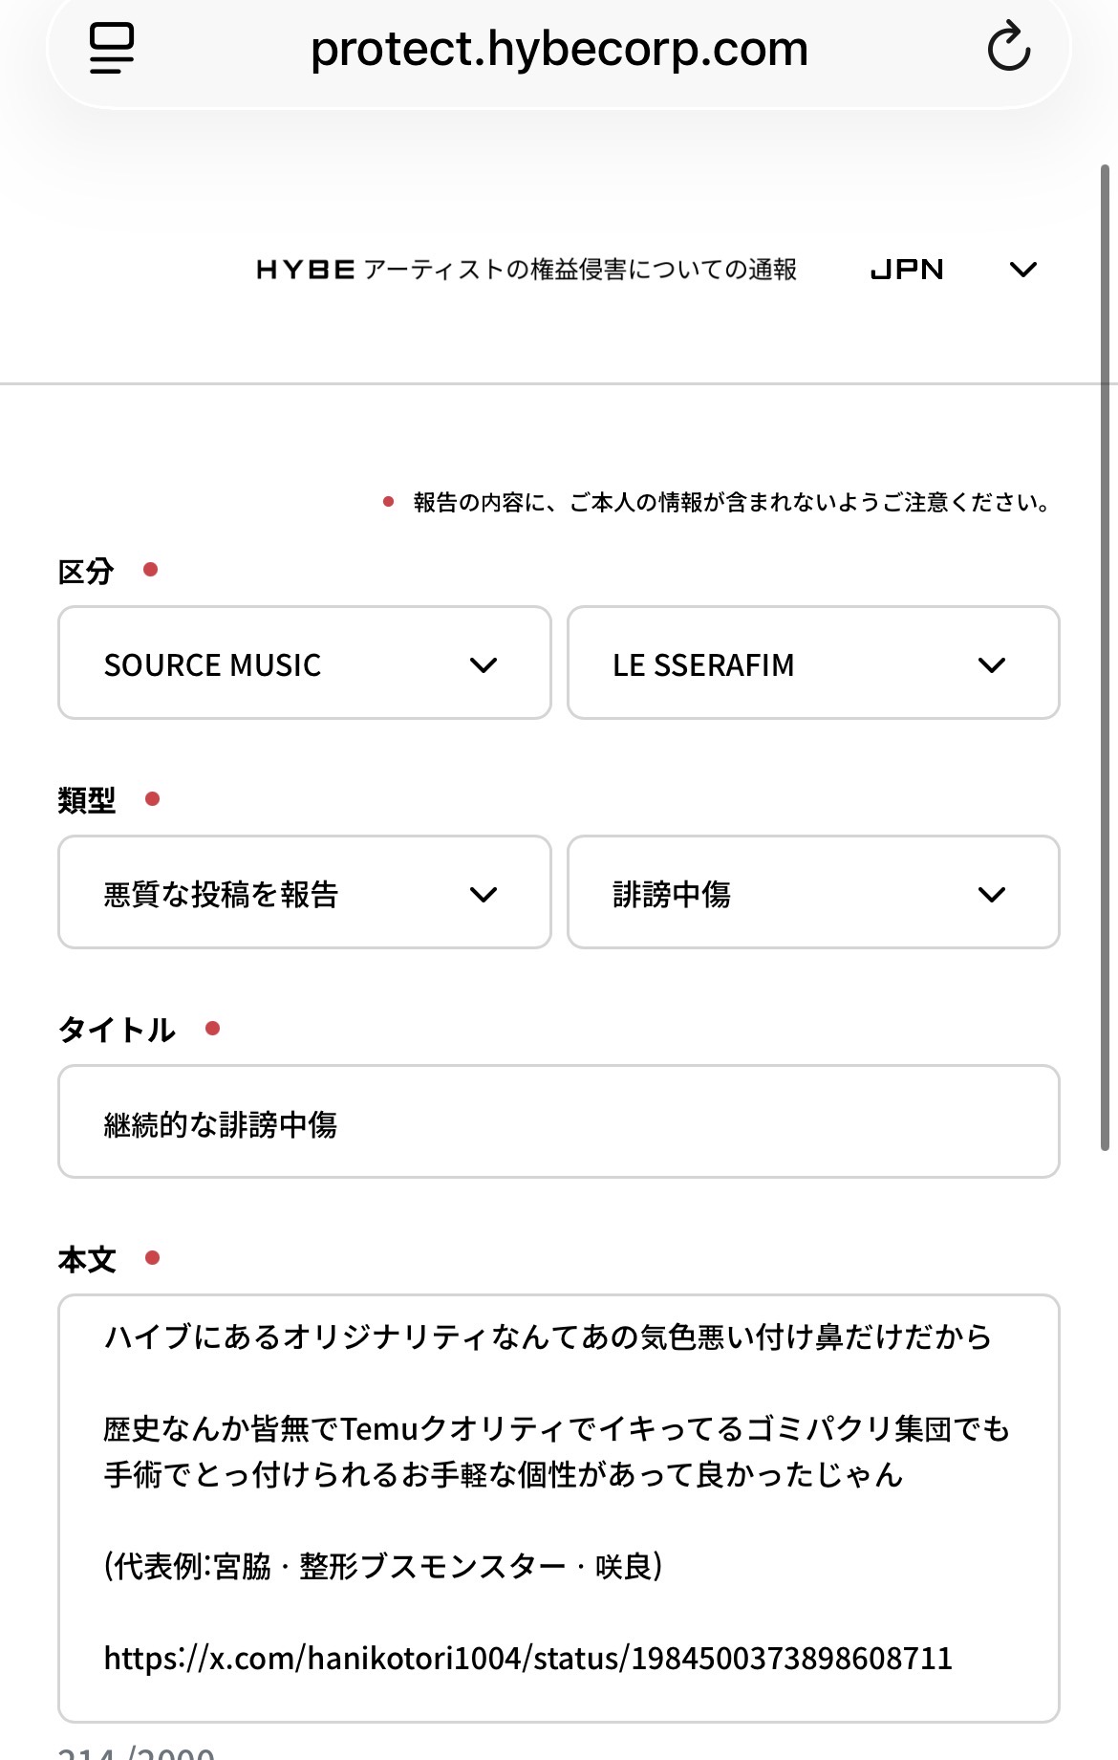This screenshot has height=1760, width=1118.
Task: Open the JPN language selector
Action: [908, 271]
